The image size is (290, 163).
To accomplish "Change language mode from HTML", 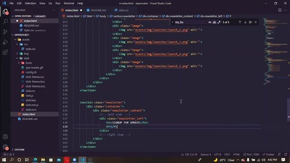I will [x=237, y=154].
